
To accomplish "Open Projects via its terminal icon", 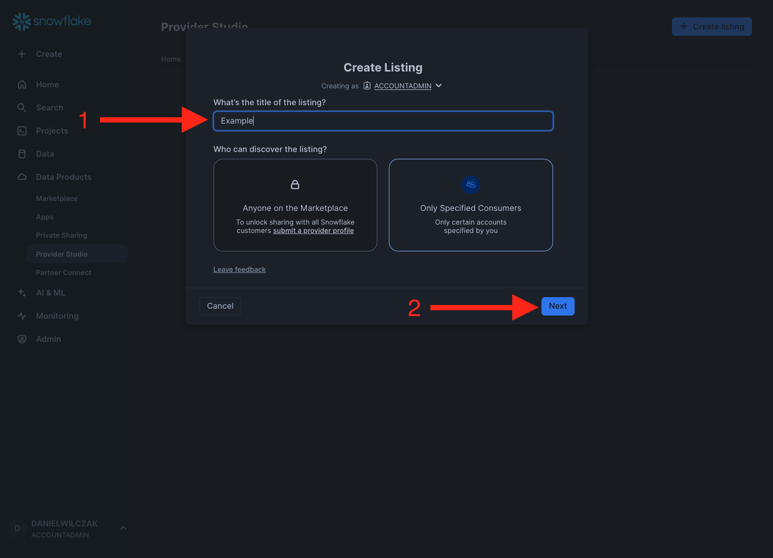I will coord(22,131).
